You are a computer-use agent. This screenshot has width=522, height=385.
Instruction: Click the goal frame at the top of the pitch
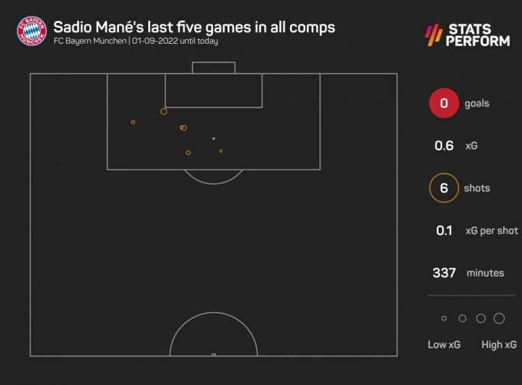[x=214, y=67]
